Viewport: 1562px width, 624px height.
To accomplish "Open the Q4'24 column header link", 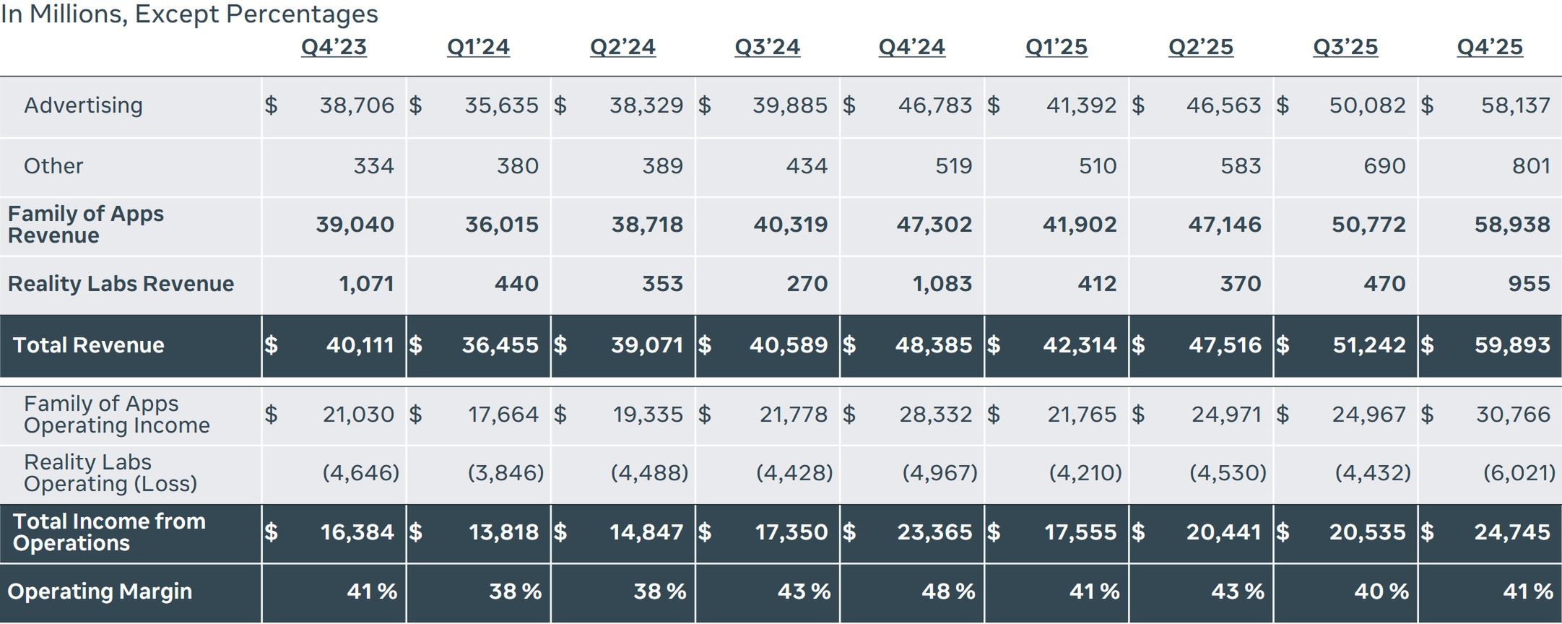I will [x=911, y=47].
